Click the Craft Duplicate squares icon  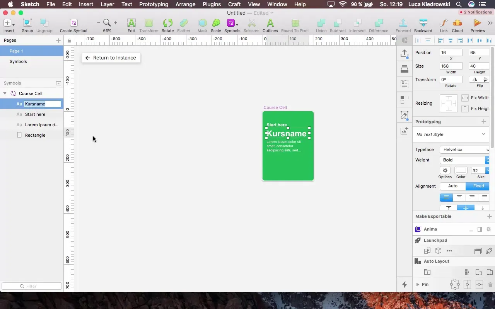click(405, 100)
